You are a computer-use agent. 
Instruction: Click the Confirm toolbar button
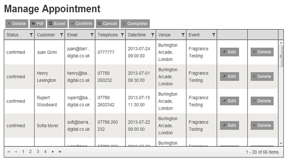click(82, 24)
